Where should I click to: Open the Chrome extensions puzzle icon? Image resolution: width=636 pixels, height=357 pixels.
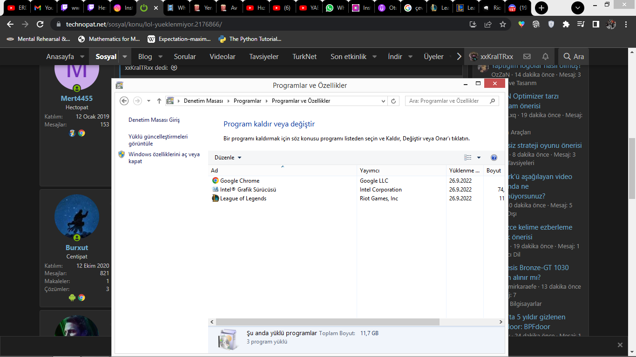coord(566,24)
